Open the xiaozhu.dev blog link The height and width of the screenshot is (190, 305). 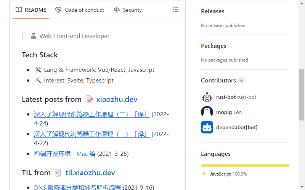pyautogui.click(x=117, y=99)
